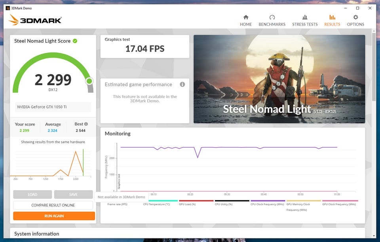Switch to Benchmarks tab
This screenshot has width=380, height=242.
point(272,21)
